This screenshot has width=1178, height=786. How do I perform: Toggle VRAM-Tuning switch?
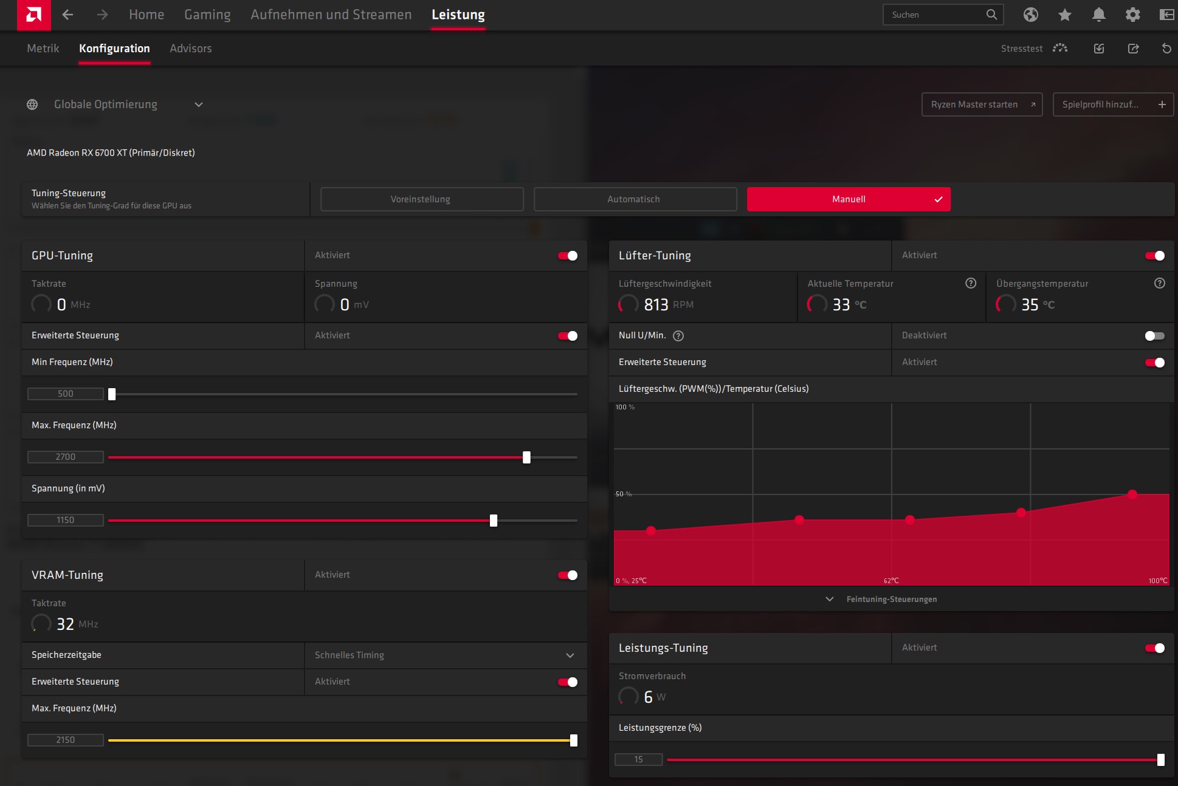pyautogui.click(x=568, y=575)
